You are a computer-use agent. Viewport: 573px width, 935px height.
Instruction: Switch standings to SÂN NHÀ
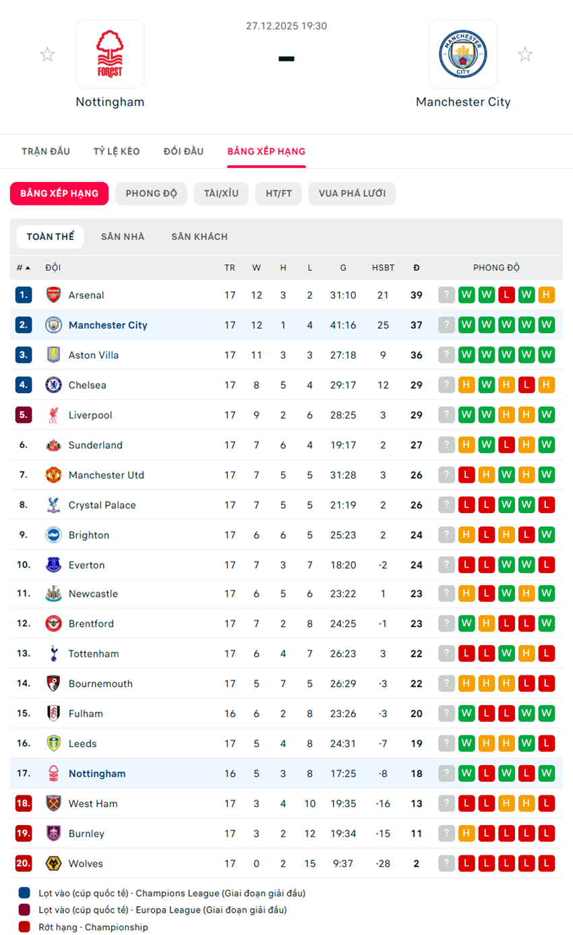click(123, 237)
